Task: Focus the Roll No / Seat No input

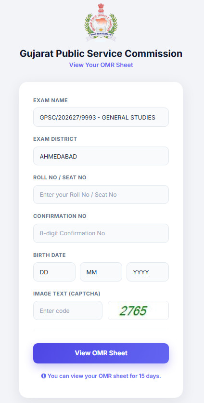Action: pos(101,195)
